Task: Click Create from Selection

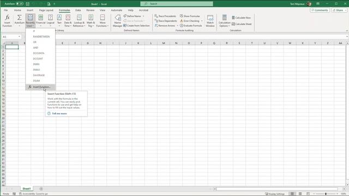Action: [136, 26]
